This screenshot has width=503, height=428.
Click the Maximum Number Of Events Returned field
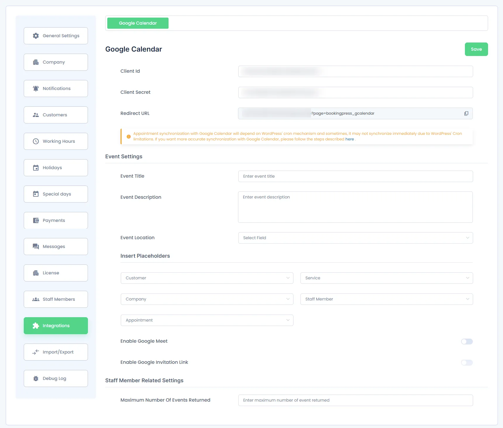click(x=356, y=400)
